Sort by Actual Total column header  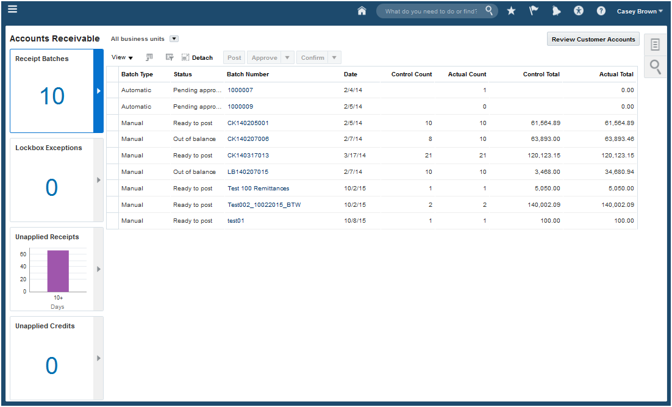[x=617, y=74]
